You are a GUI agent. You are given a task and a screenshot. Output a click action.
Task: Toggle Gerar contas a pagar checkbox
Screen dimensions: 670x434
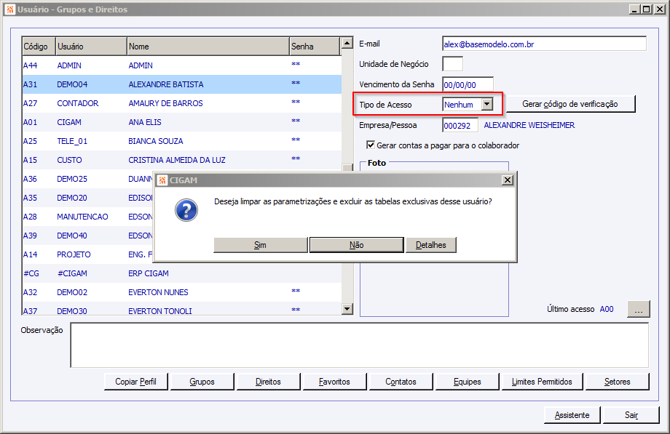[x=371, y=145]
